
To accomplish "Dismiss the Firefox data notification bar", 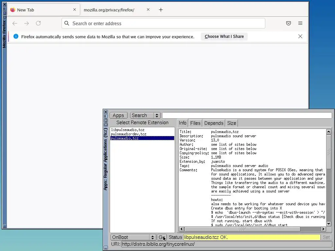I will tap(300, 37).
